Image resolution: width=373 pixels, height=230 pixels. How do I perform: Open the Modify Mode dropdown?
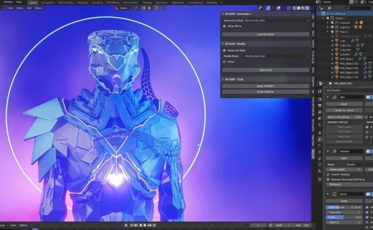coord(277,56)
